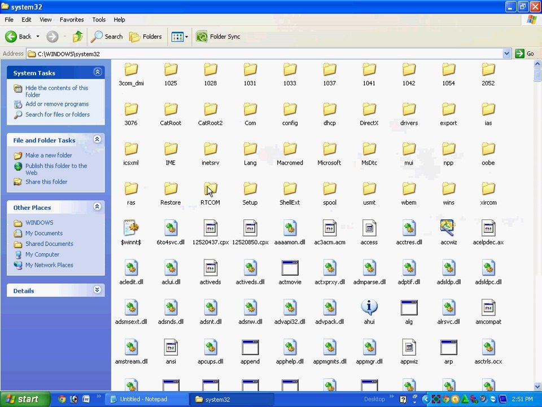The height and width of the screenshot is (407, 542).
Task: Open the Back history dropdown arrow
Action: pyautogui.click(x=38, y=36)
